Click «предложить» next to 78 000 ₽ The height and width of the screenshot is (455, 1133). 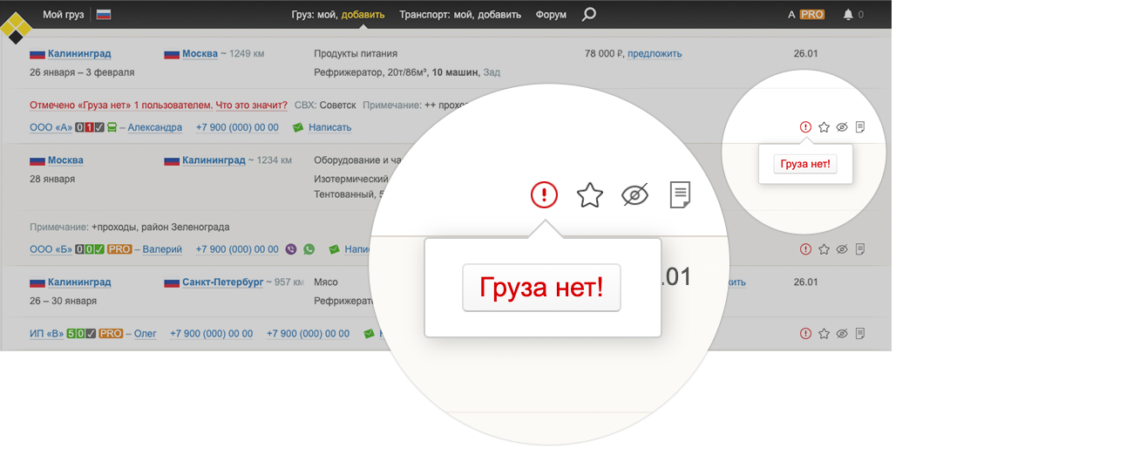655,54
